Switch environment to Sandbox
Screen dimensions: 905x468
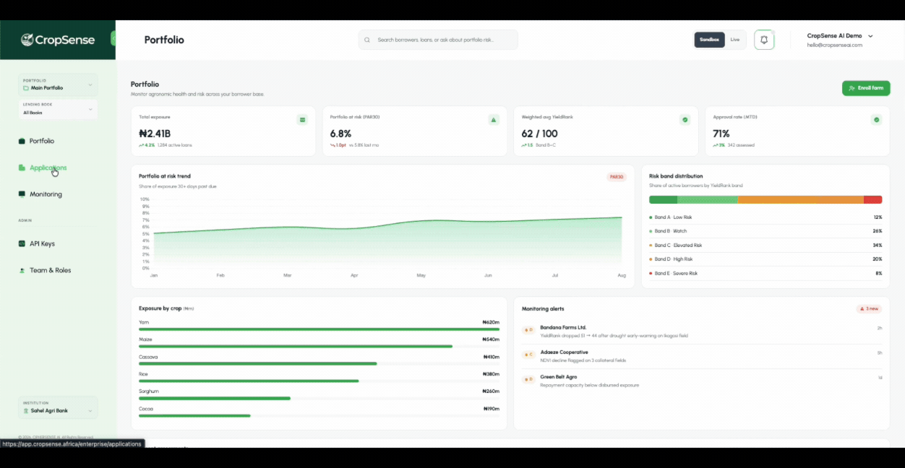coord(709,40)
